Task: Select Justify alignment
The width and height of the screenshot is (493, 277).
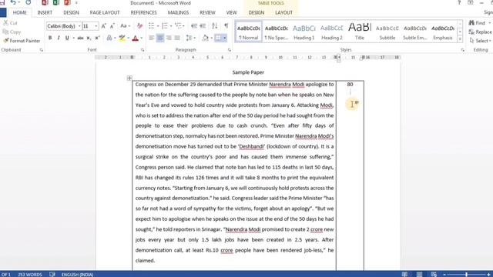Action: (177, 38)
